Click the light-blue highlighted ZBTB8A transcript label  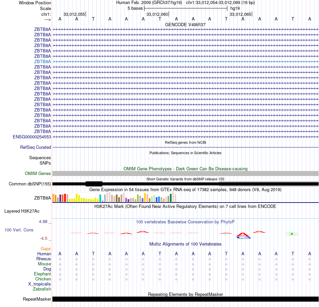point(42,62)
